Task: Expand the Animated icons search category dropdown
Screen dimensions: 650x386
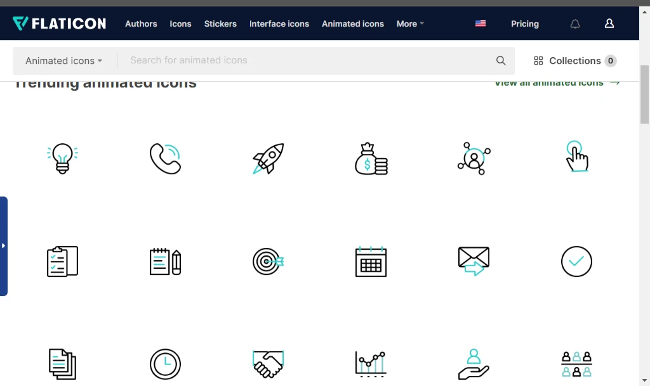Action: (64, 61)
